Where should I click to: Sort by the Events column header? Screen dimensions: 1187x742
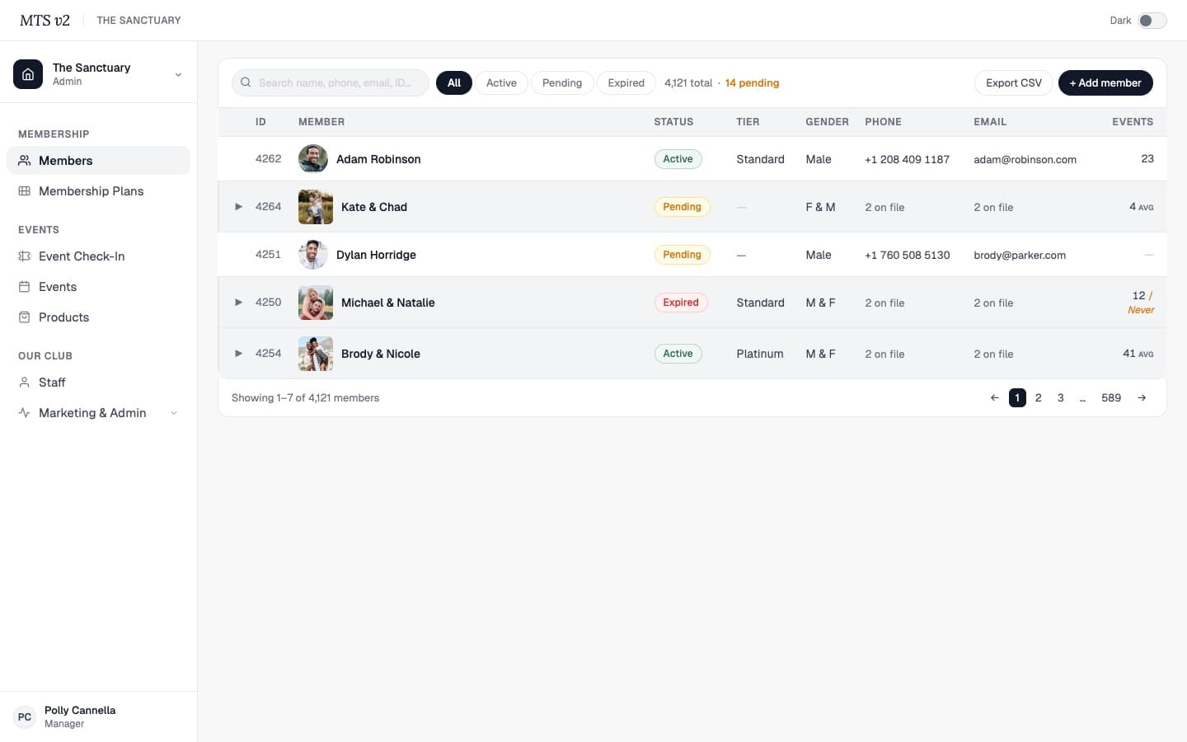tap(1133, 122)
